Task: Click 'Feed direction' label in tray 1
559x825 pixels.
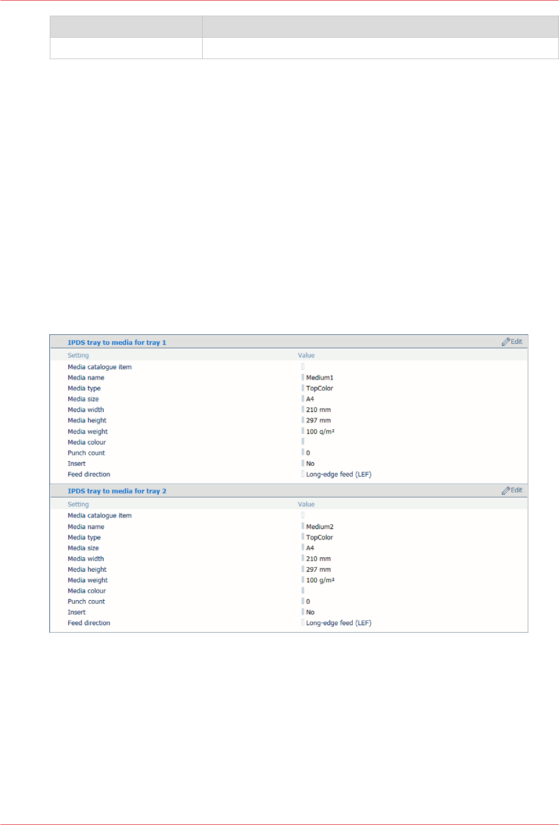Action: (89, 474)
